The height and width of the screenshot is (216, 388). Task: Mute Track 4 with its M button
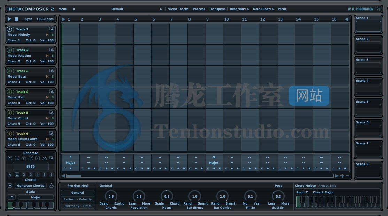pyautogui.click(x=47, y=98)
